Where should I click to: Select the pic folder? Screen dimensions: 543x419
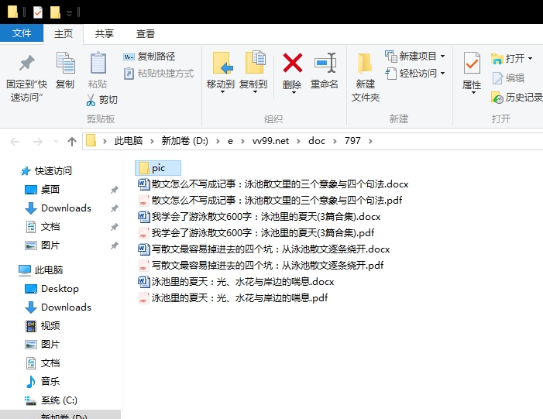point(158,168)
